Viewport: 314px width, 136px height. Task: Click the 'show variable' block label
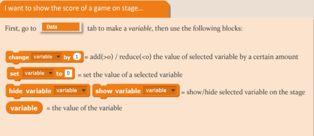pos(118,91)
